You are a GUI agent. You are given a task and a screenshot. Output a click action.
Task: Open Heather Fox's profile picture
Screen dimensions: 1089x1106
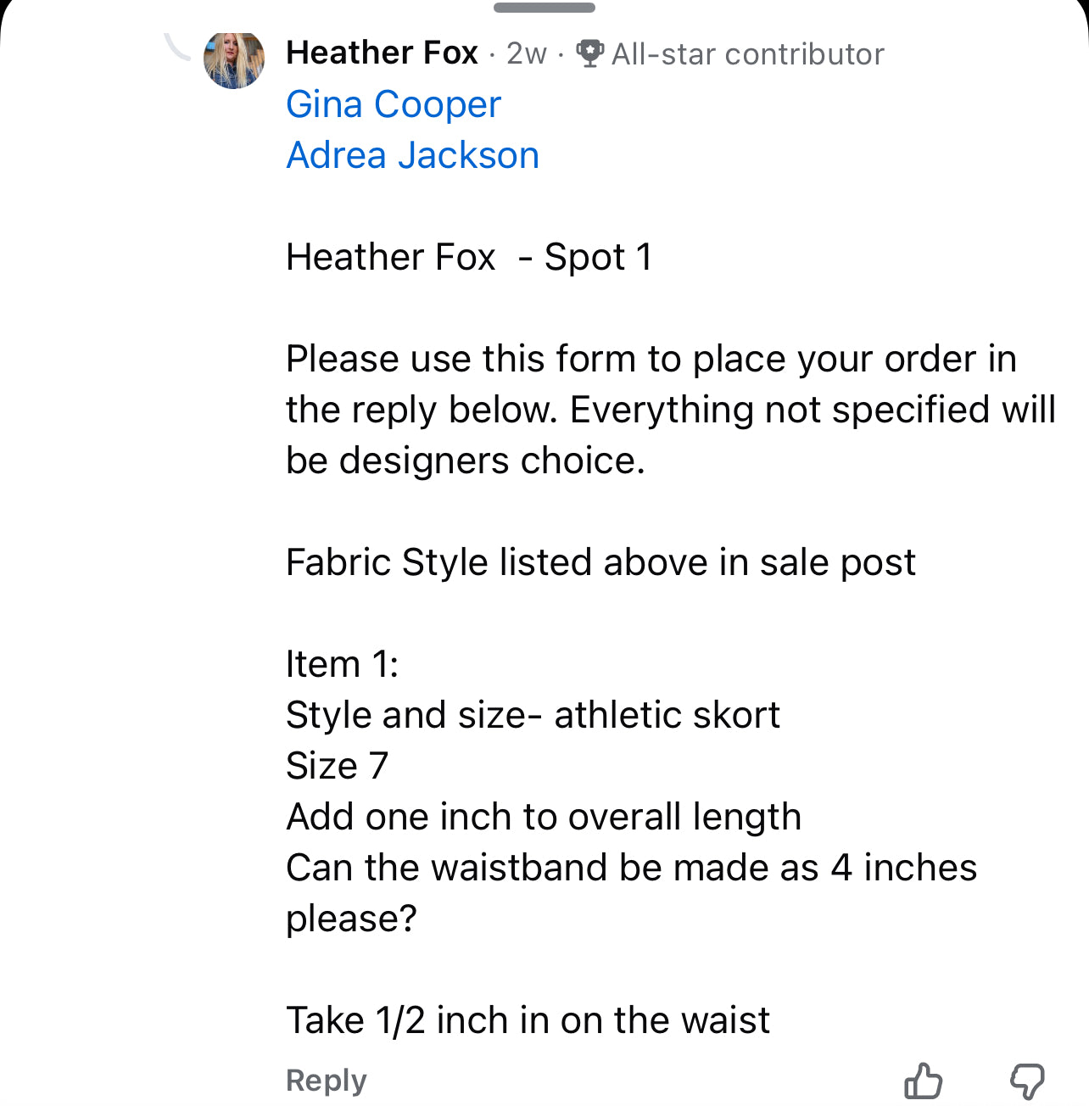coord(234,59)
